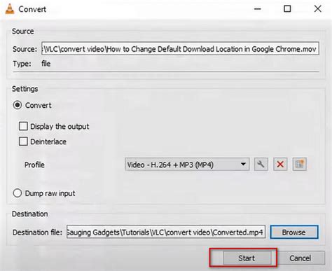The image size is (332, 271).
Task: Create a new profile icon
Action: click(299, 165)
